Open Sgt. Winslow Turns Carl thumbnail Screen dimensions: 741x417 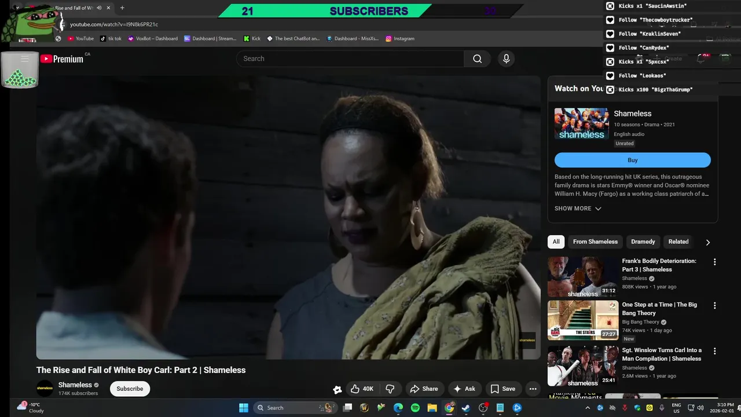tap(583, 366)
